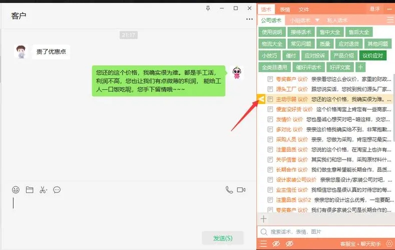The width and height of the screenshot is (395, 250).
Task: Click the send file folder icon
Action: point(30,190)
